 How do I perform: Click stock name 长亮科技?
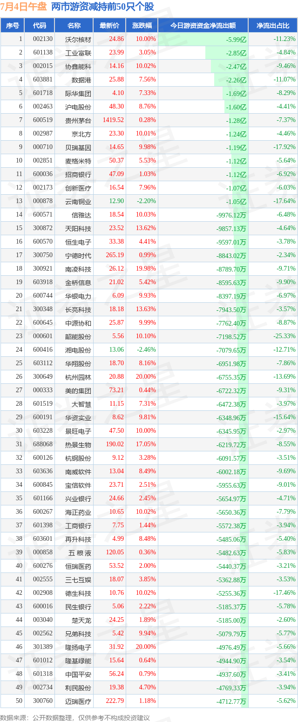click(x=78, y=309)
